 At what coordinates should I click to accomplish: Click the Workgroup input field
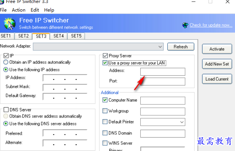click(163, 112)
